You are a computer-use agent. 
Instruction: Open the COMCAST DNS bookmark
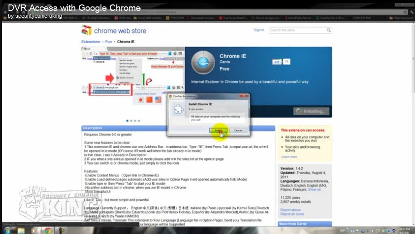[361, 18]
